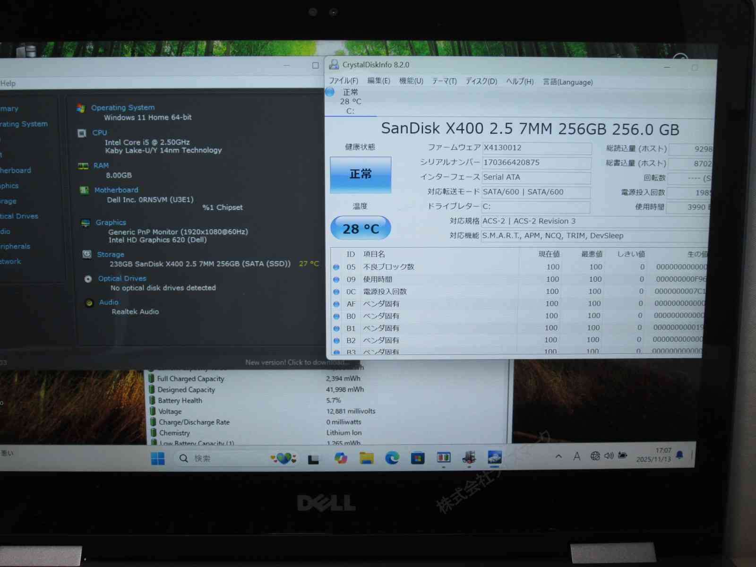Click the 28 °C temperature button
This screenshot has height=567, width=756.
click(x=361, y=229)
